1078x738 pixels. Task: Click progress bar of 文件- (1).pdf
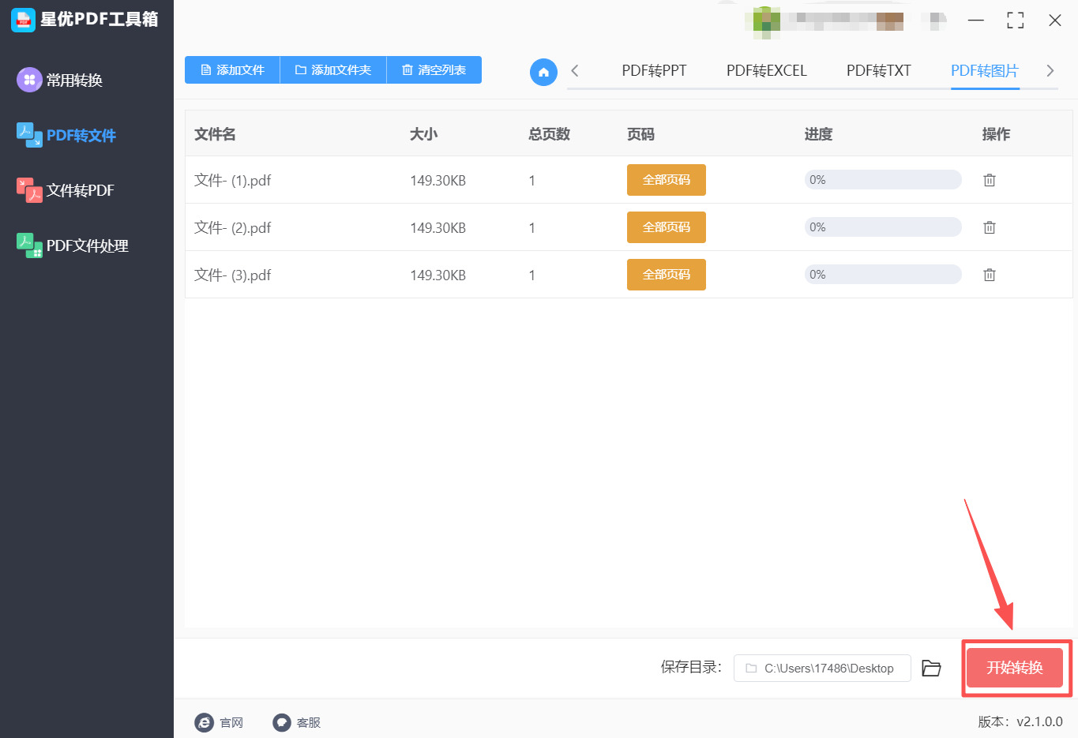click(883, 180)
